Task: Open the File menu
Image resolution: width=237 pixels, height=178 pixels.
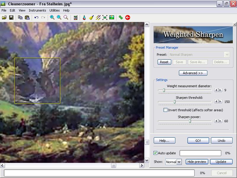Action: [x=4, y=10]
